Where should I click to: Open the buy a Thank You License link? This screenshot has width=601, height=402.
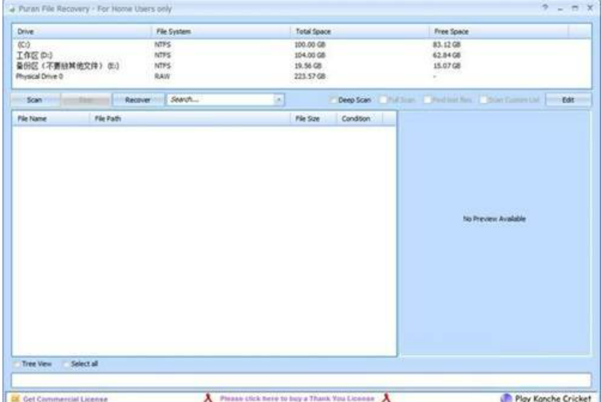(x=297, y=399)
